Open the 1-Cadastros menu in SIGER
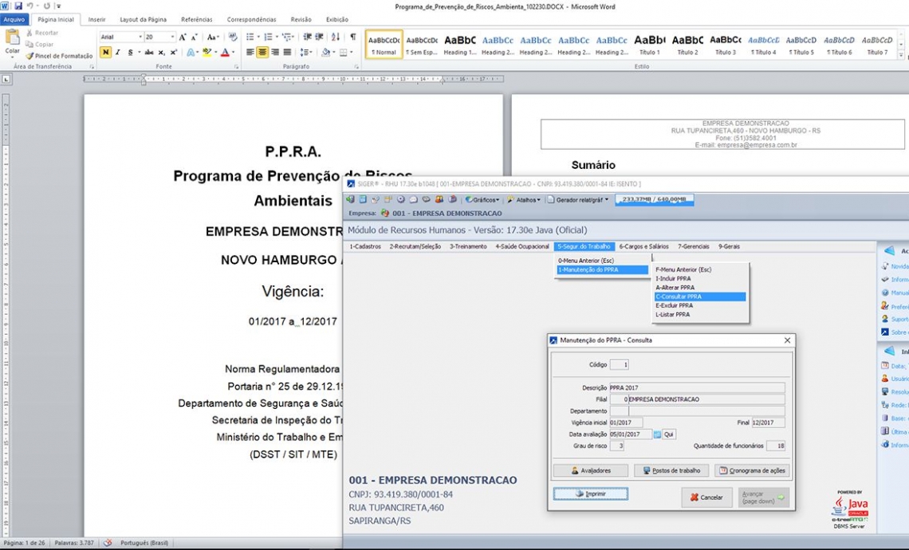 coord(365,246)
